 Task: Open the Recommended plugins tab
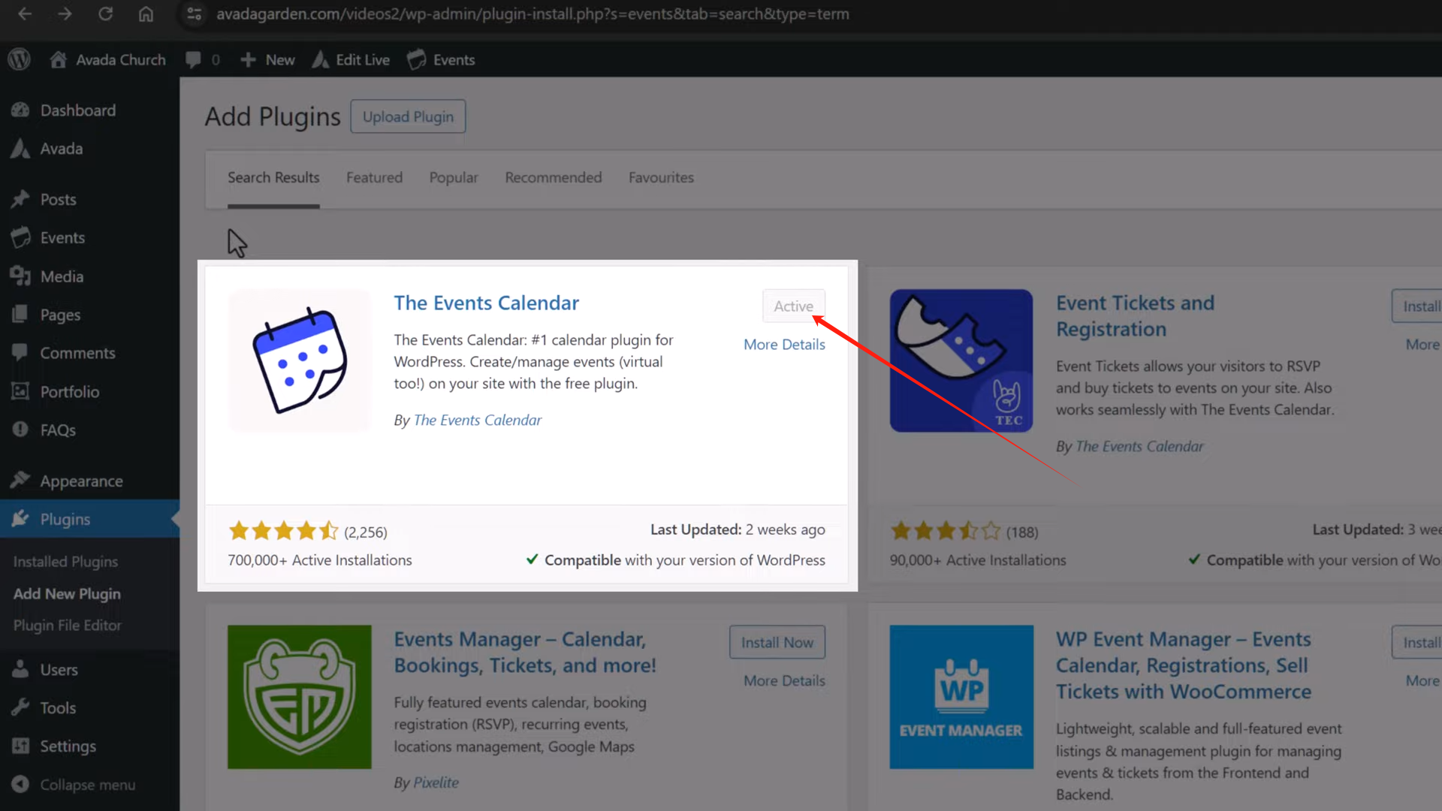[x=553, y=177]
